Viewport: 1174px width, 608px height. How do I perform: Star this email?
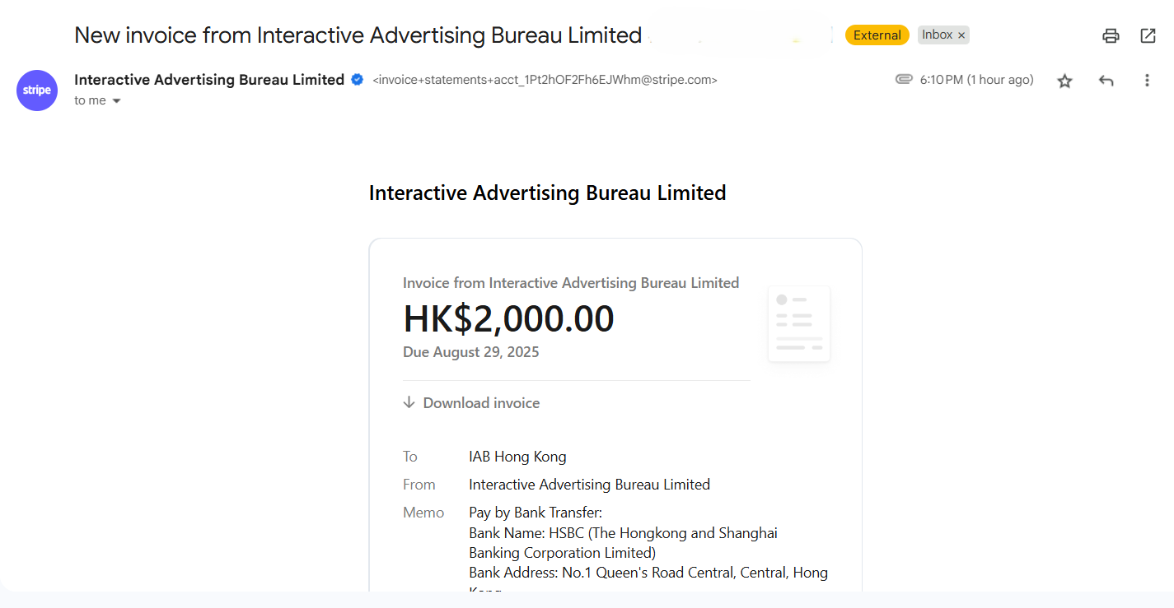1064,81
